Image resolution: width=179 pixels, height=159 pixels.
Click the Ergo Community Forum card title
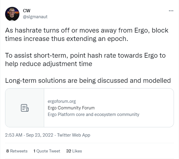click(x=71, y=108)
